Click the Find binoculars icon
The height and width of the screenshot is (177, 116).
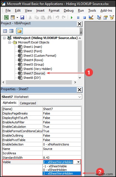point(49,17)
